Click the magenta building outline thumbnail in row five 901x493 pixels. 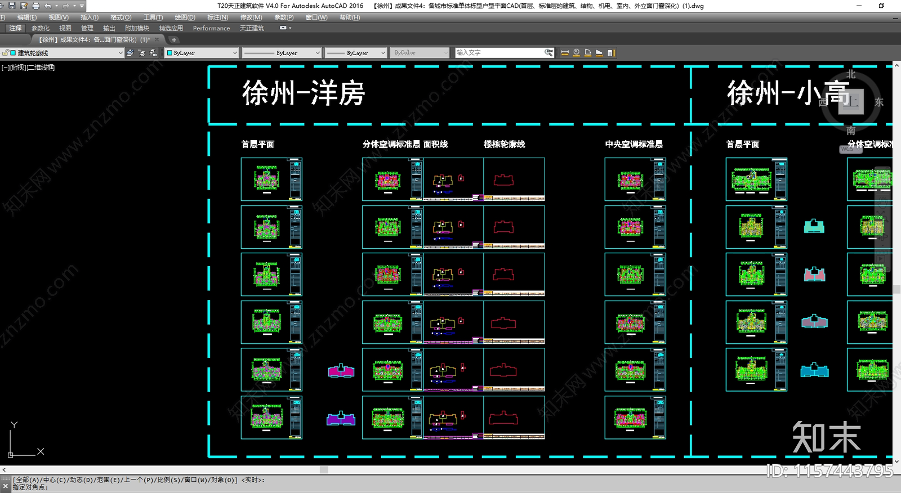click(341, 371)
